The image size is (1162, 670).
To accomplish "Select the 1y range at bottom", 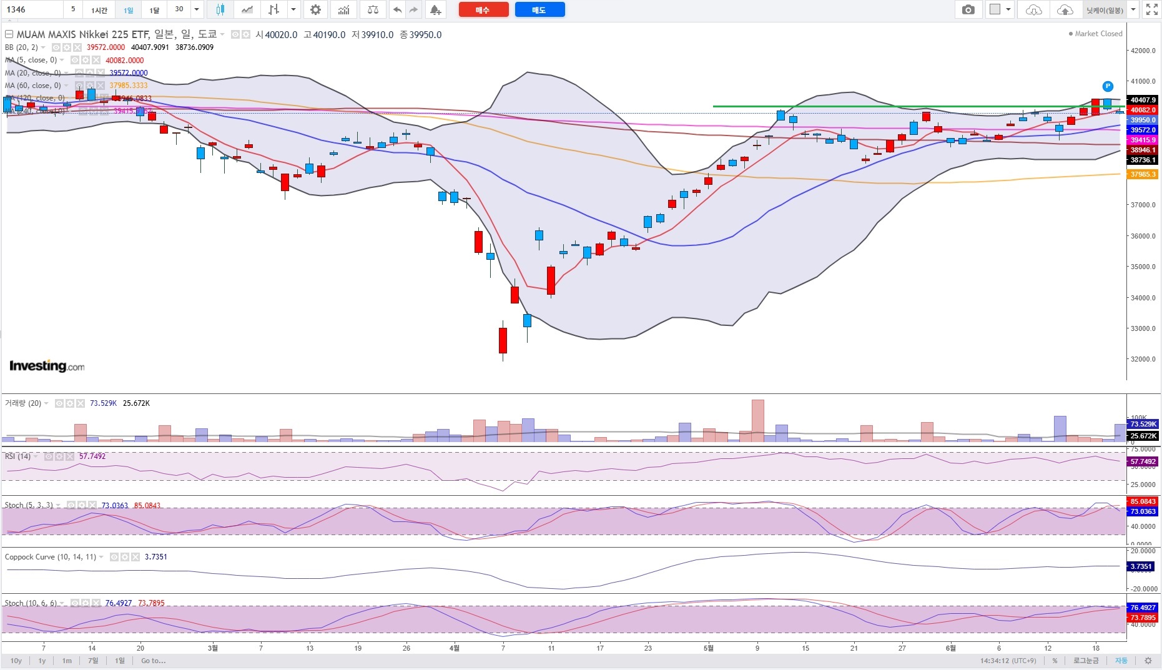I will coord(42,661).
